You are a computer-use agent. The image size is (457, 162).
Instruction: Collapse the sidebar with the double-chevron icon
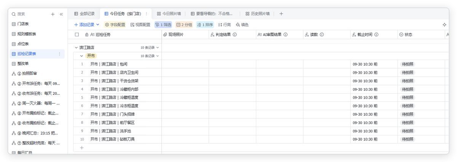61,14
